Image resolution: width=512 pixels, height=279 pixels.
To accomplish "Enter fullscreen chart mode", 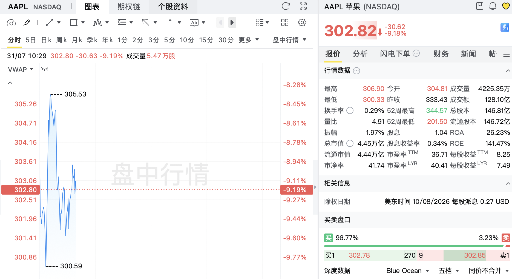I will tap(303, 6).
